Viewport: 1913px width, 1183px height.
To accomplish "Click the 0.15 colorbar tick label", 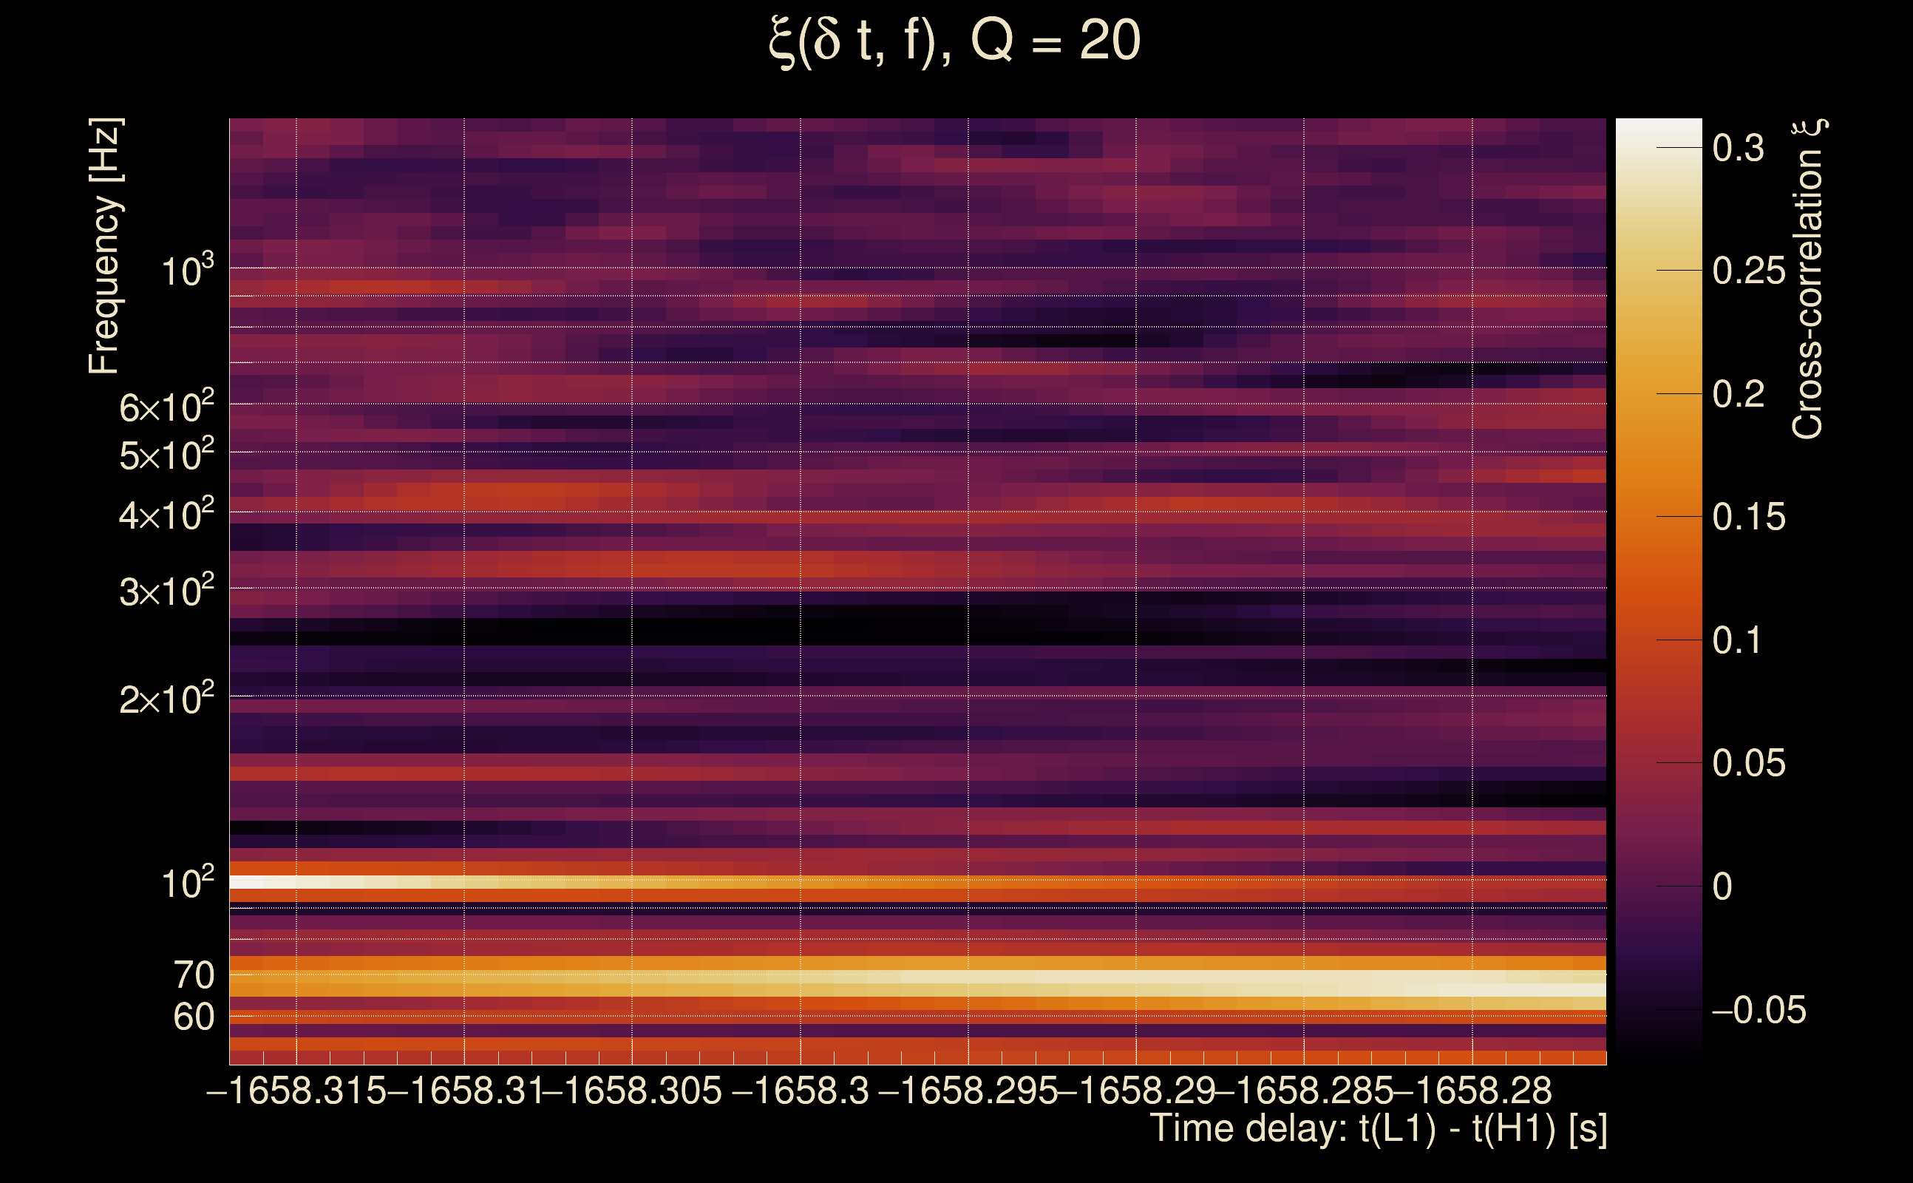I will pos(1749,517).
